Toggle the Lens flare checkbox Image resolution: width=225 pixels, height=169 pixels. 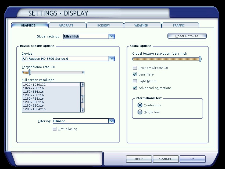[x=135, y=74]
